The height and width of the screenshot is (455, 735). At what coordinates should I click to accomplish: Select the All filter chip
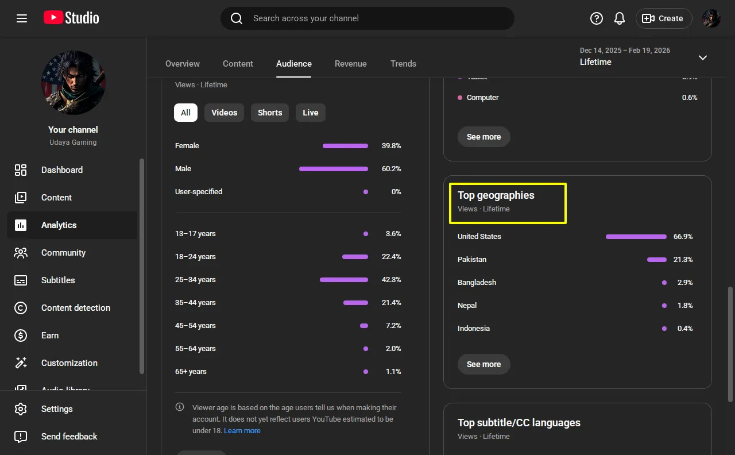click(x=185, y=113)
